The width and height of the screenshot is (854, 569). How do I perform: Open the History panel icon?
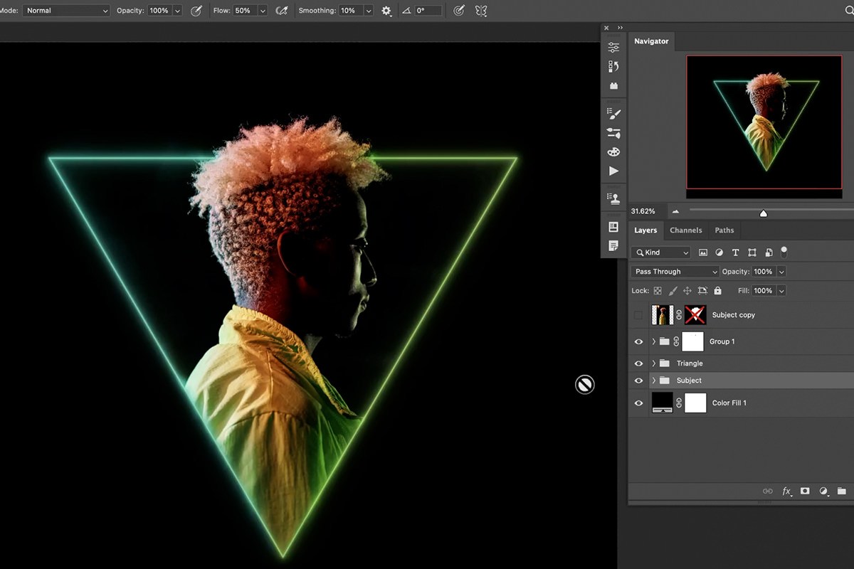[613, 67]
